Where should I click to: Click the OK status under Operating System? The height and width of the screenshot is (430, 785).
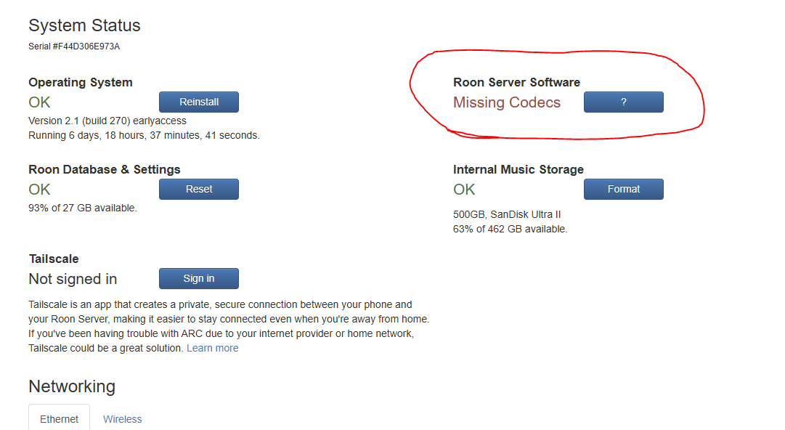tap(39, 102)
